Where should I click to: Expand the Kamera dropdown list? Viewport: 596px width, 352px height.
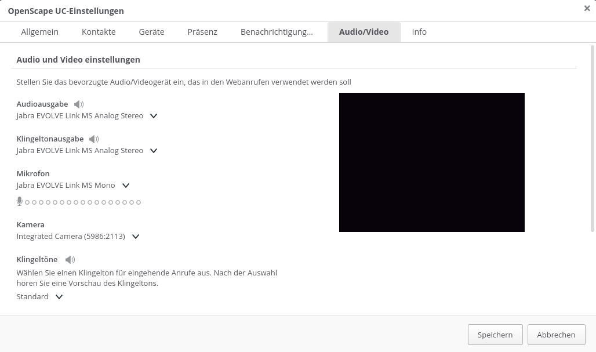(x=136, y=237)
